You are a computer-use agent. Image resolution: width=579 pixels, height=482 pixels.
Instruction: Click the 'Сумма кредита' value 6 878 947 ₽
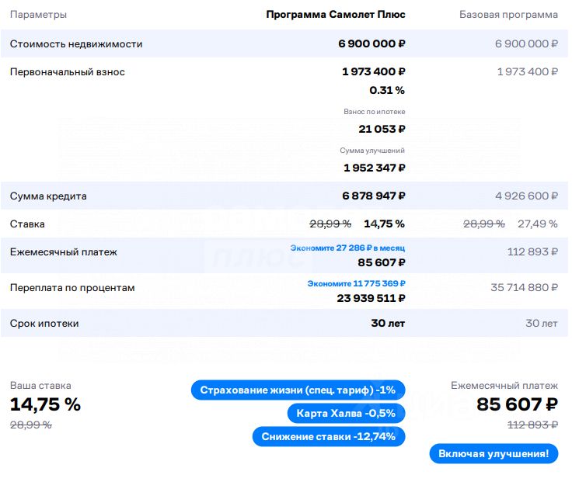[374, 196]
